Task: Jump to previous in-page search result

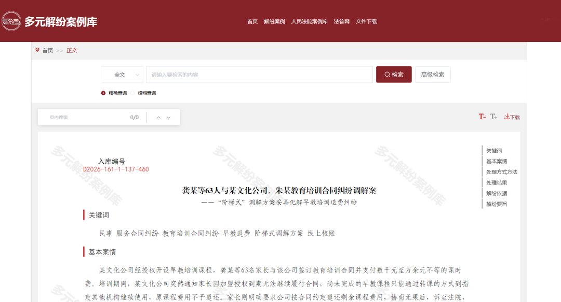Action: tap(158, 118)
